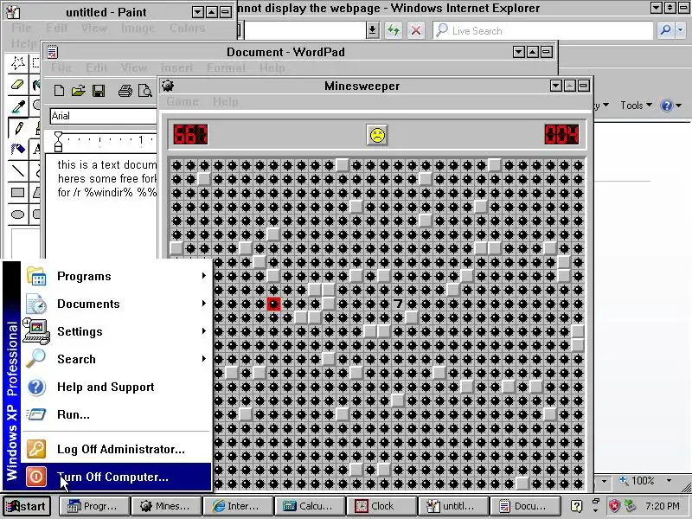
Task: Open the WordPad File menu
Action: coord(61,67)
